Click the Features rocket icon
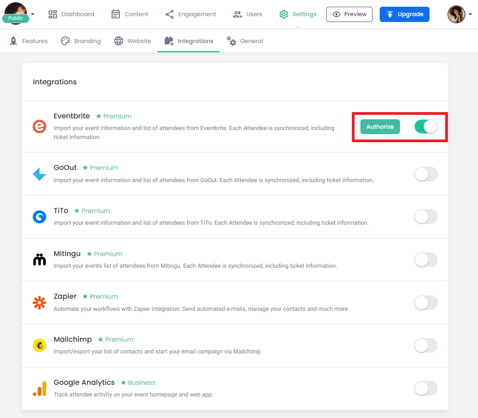The width and height of the screenshot is (478, 418). coord(13,41)
